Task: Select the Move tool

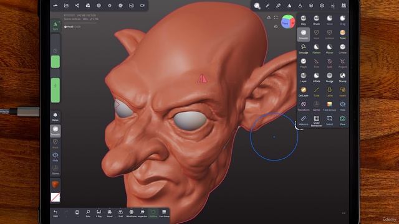Action: click(330, 20)
